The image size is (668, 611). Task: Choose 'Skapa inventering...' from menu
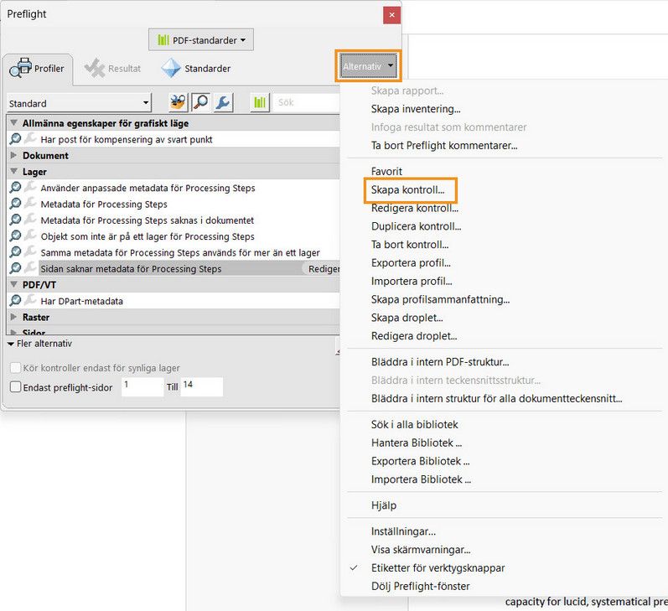click(x=416, y=109)
